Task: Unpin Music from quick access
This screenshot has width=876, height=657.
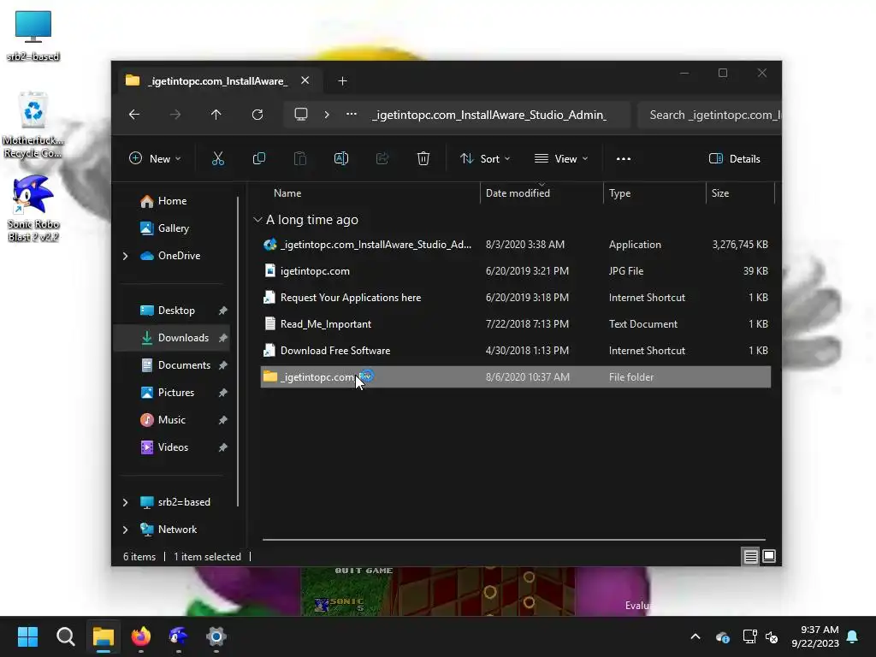Action: tap(223, 420)
